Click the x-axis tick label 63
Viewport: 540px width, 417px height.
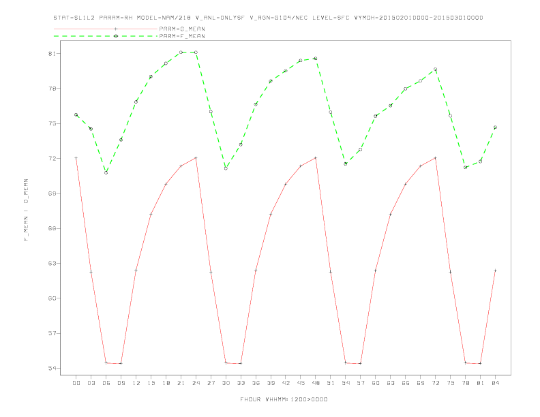click(391, 383)
